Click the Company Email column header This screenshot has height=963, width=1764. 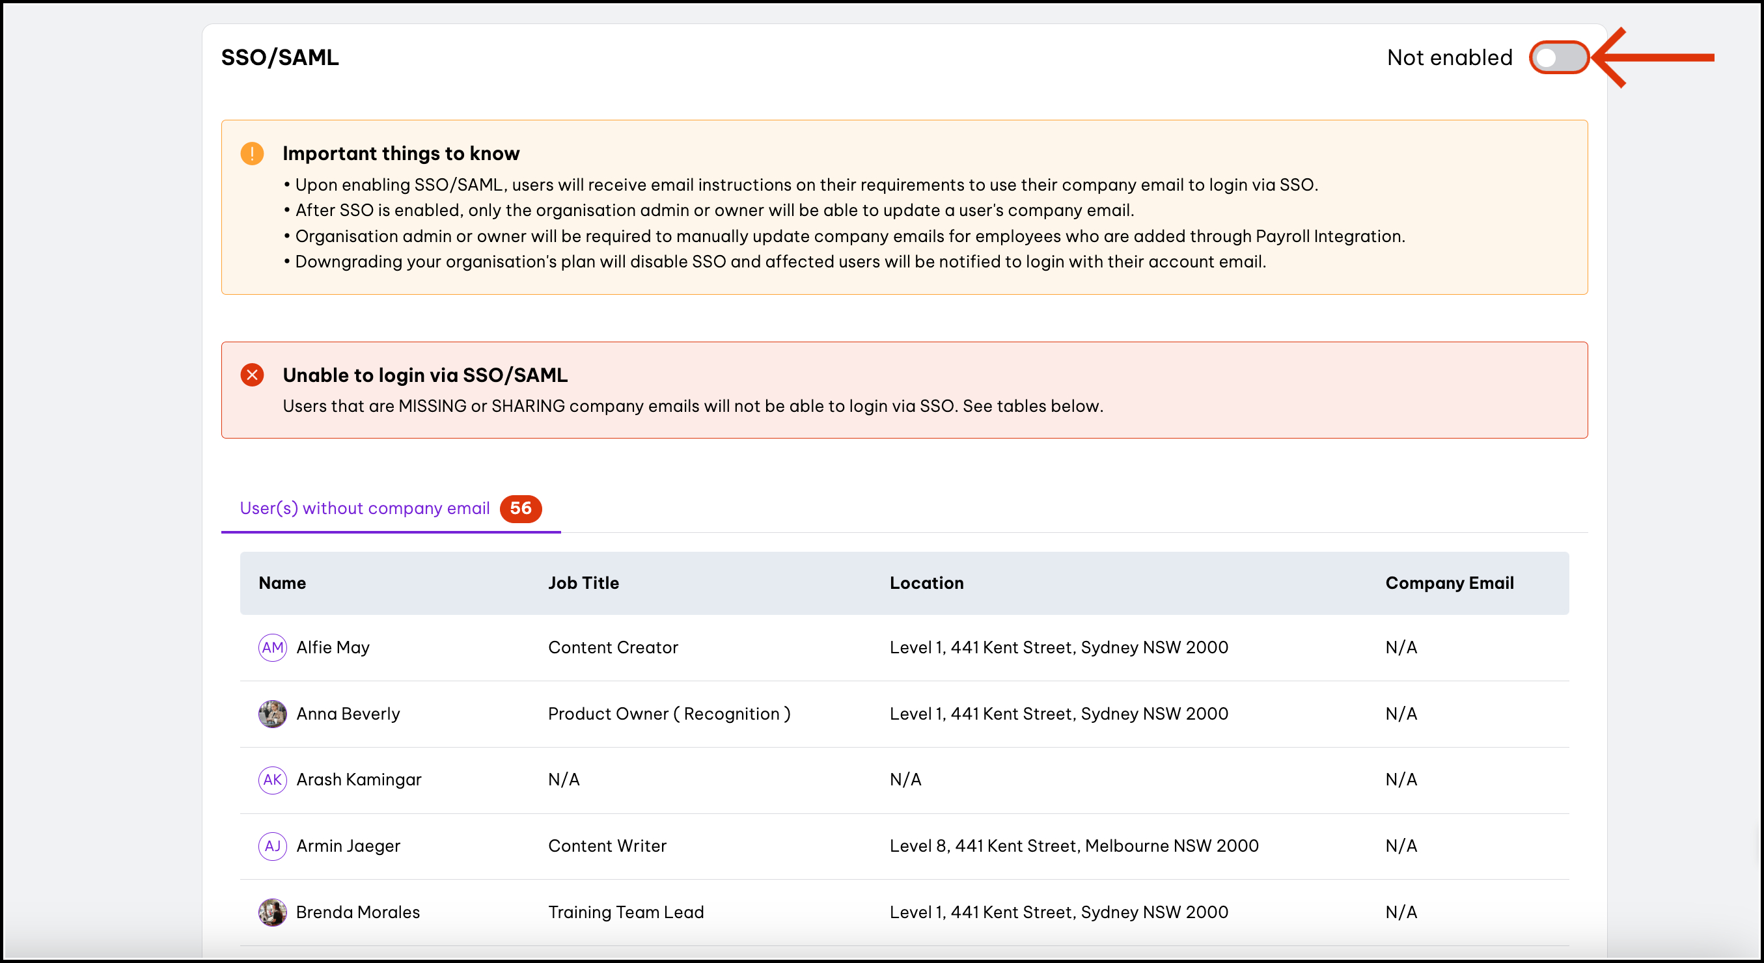[1449, 583]
